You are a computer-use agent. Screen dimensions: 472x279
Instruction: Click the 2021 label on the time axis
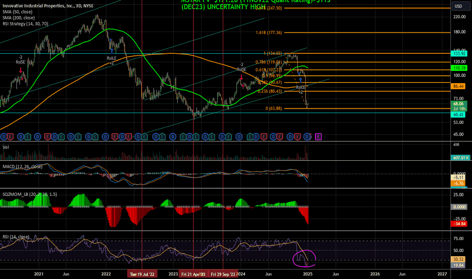[x=38, y=274]
